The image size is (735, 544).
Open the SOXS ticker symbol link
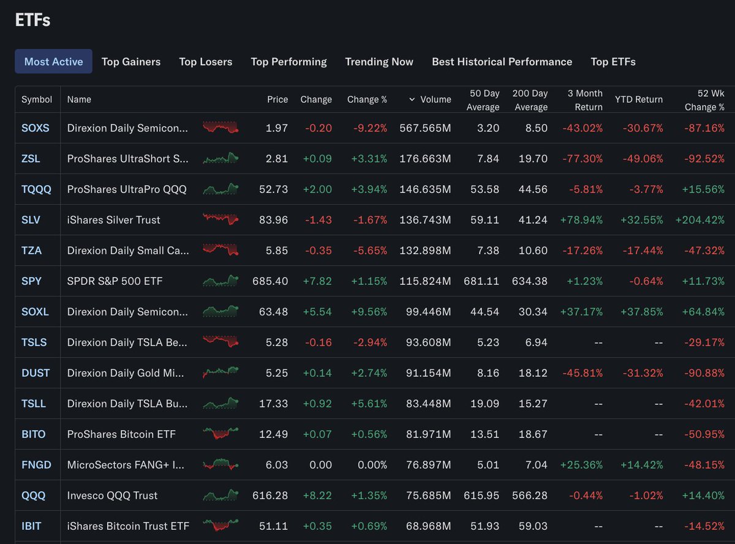point(35,128)
